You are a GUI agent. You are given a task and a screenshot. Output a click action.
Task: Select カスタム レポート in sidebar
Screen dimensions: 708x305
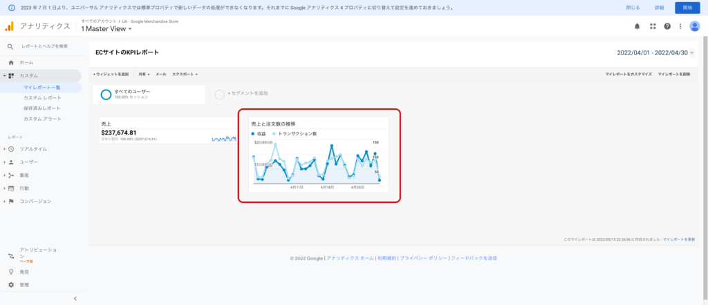point(42,98)
